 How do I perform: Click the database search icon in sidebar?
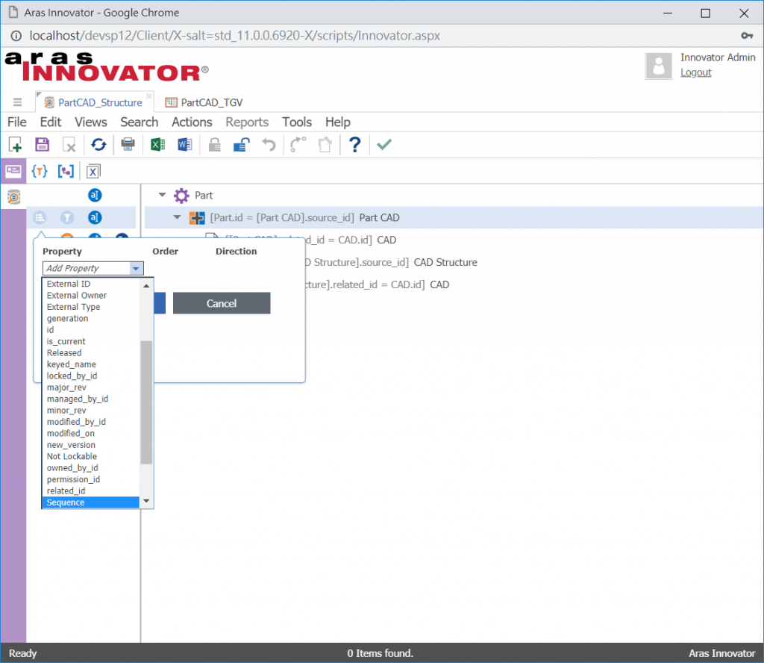pyautogui.click(x=13, y=197)
